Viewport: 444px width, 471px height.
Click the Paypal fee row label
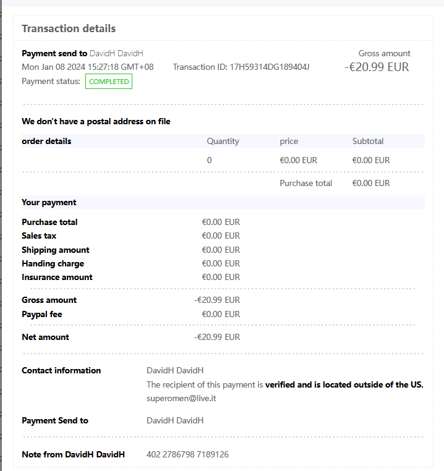pos(42,314)
